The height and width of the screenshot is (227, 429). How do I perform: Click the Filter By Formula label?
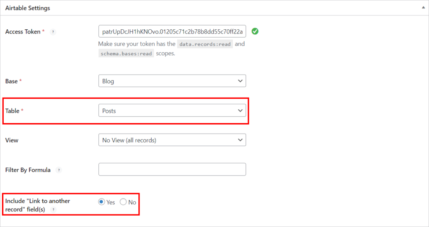[x=28, y=170]
